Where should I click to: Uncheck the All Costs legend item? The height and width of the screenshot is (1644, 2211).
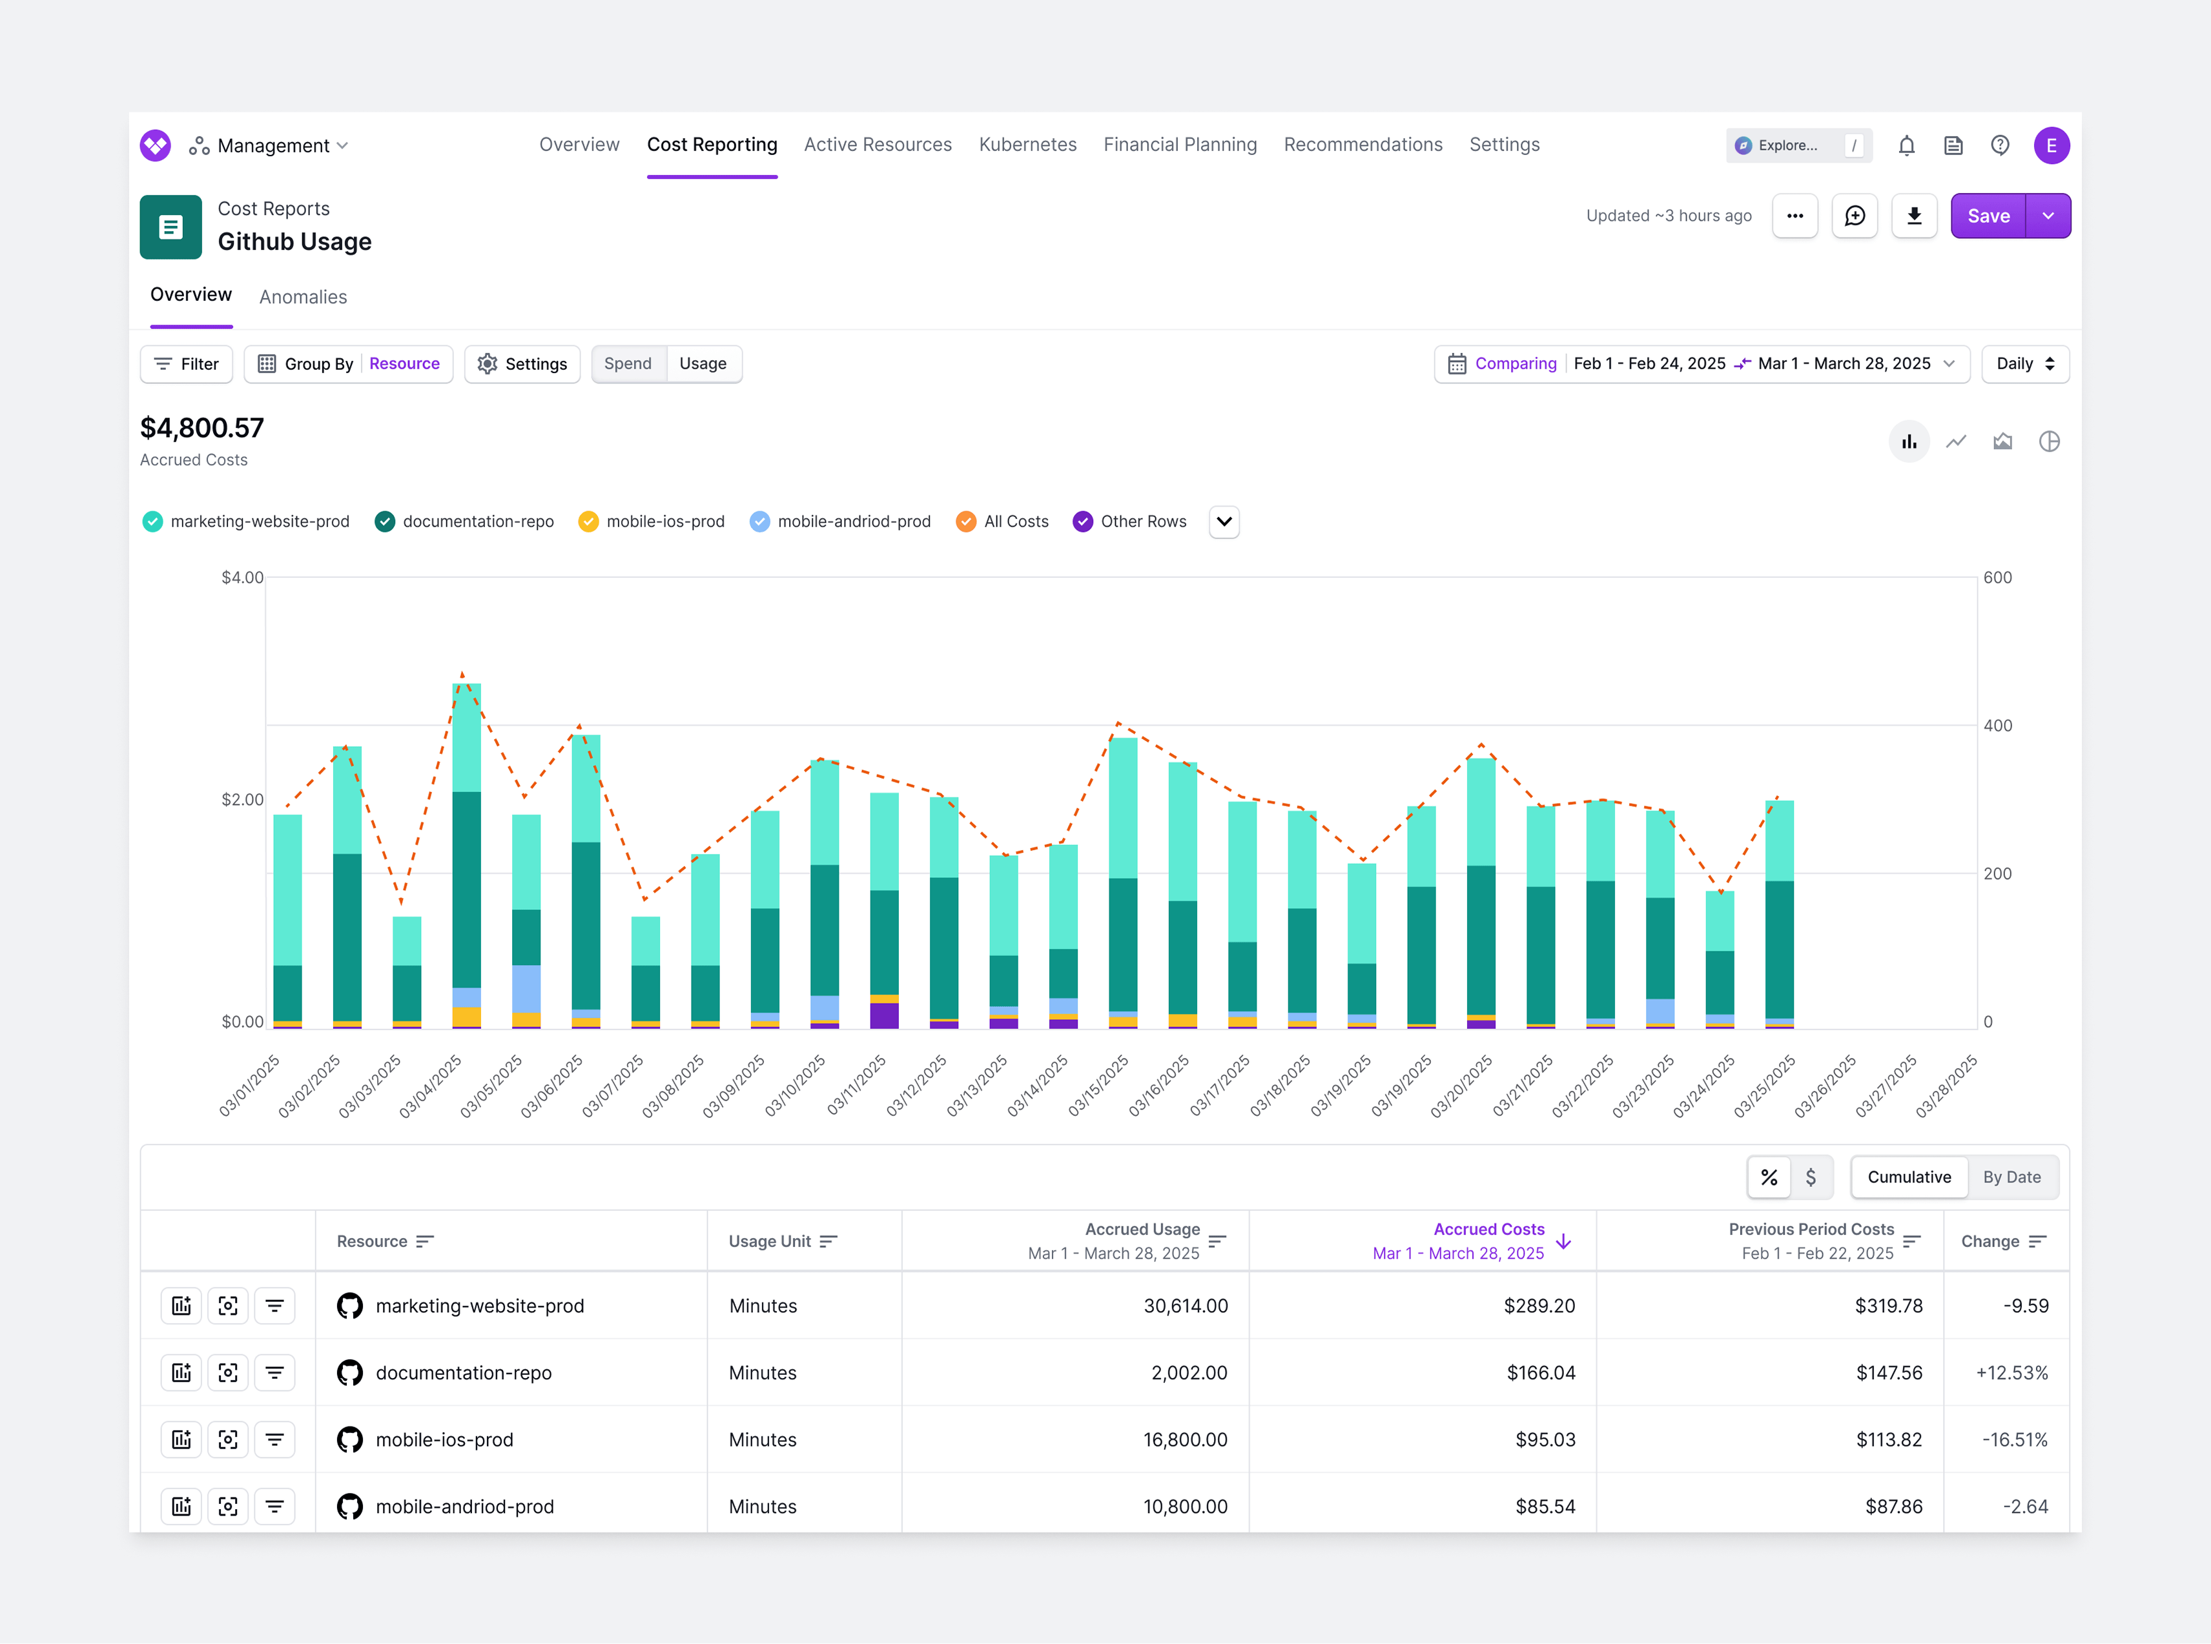(x=965, y=522)
